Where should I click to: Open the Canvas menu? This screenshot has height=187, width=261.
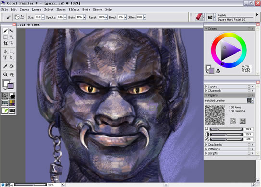click(x=25, y=10)
